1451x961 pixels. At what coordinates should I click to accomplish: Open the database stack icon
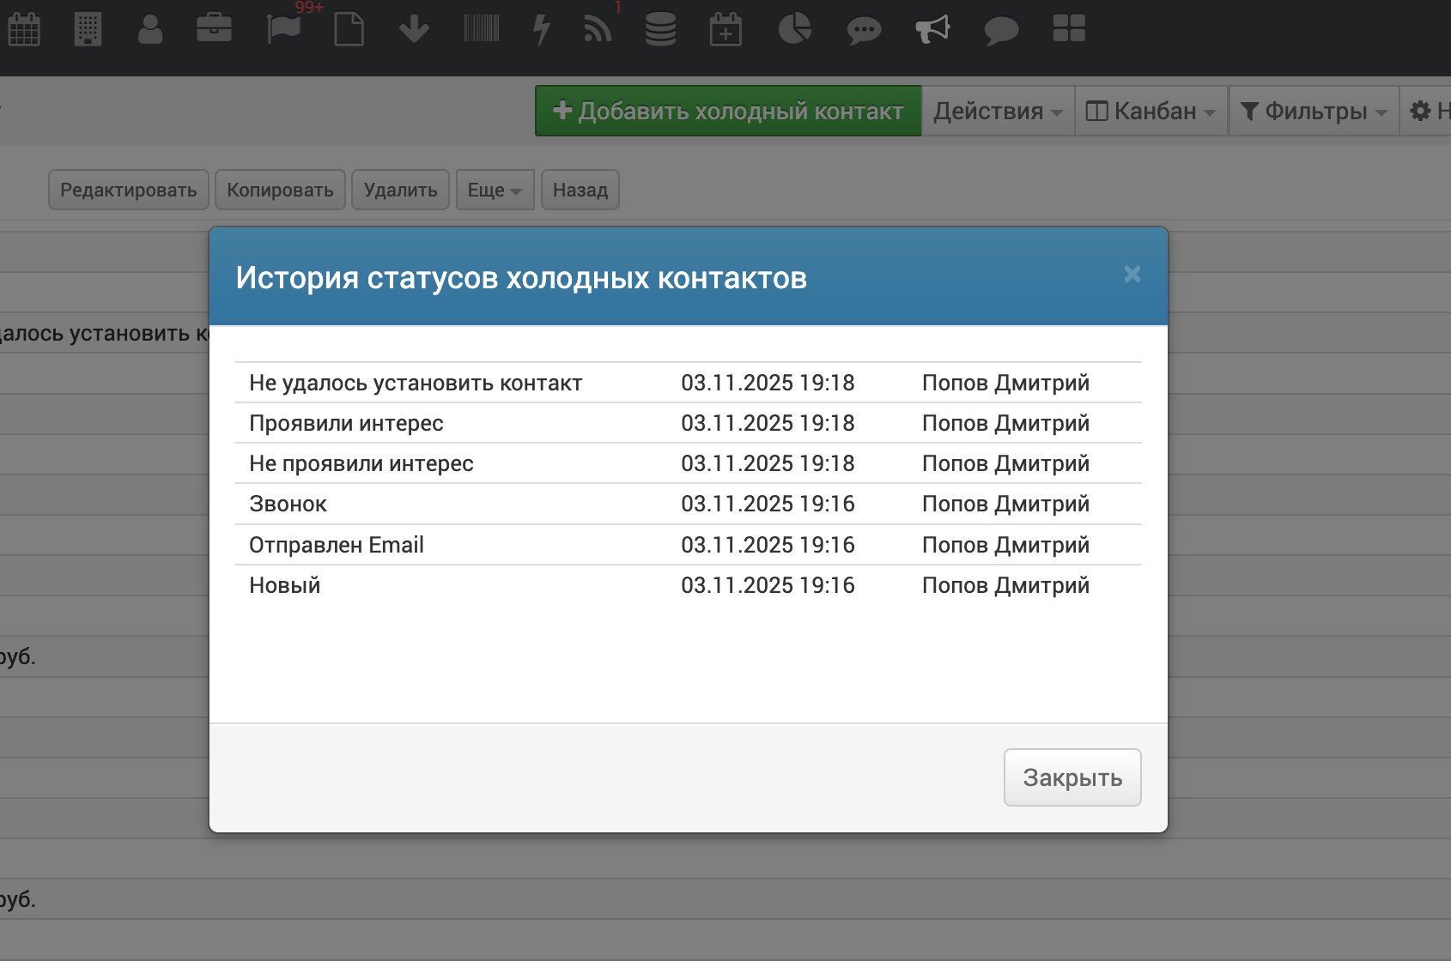pyautogui.click(x=660, y=29)
